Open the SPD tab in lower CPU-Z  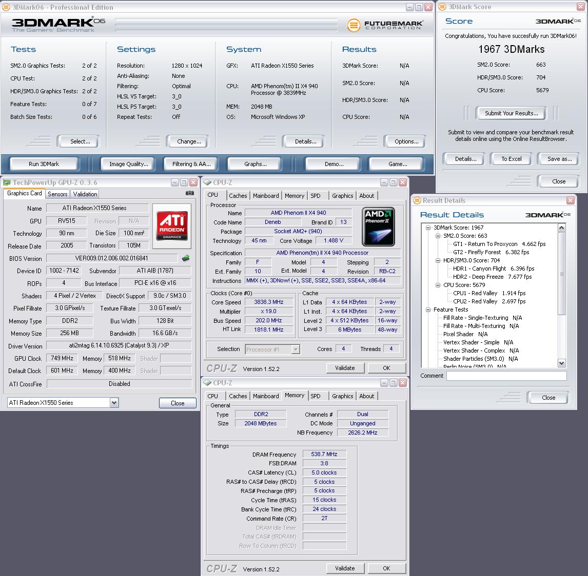point(316,396)
